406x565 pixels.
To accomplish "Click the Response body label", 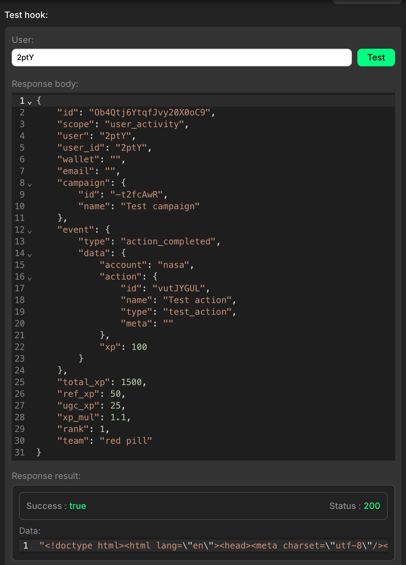I will tap(45, 84).
